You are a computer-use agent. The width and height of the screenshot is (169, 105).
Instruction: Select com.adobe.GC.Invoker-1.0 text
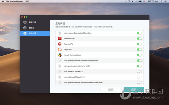(74, 71)
